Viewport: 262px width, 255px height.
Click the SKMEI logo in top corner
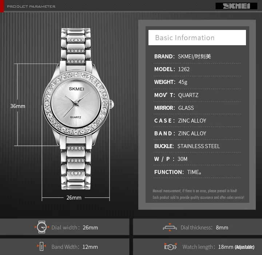pyautogui.click(x=236, y=6)
